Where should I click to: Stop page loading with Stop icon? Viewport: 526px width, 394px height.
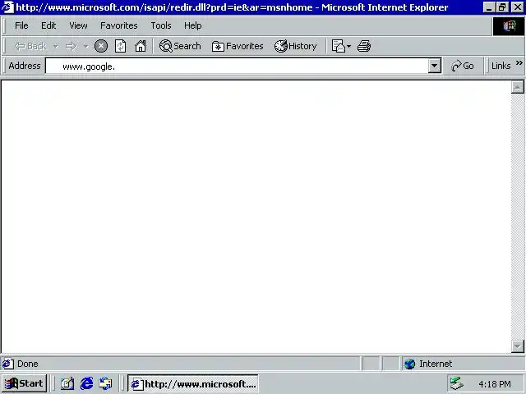point(101,46)
